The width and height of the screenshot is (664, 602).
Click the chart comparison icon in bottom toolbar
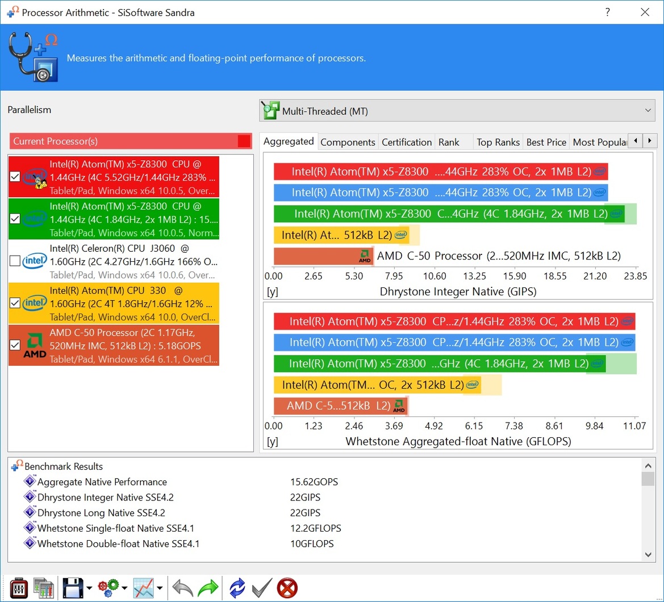pos(44,588)
